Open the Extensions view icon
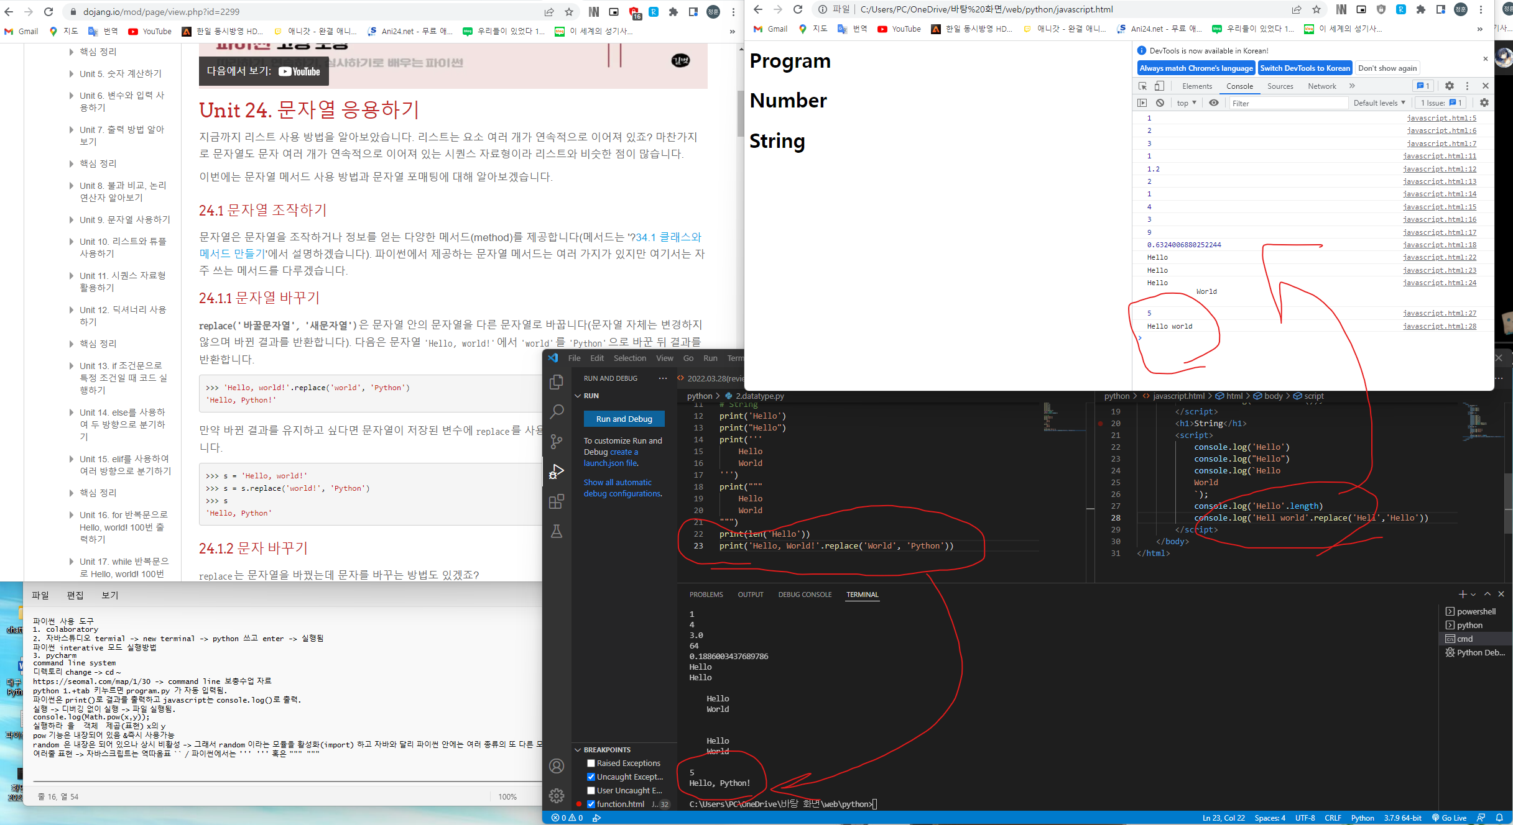The height and width of the screenshot is (825, 1513). (x=557, y=501)
